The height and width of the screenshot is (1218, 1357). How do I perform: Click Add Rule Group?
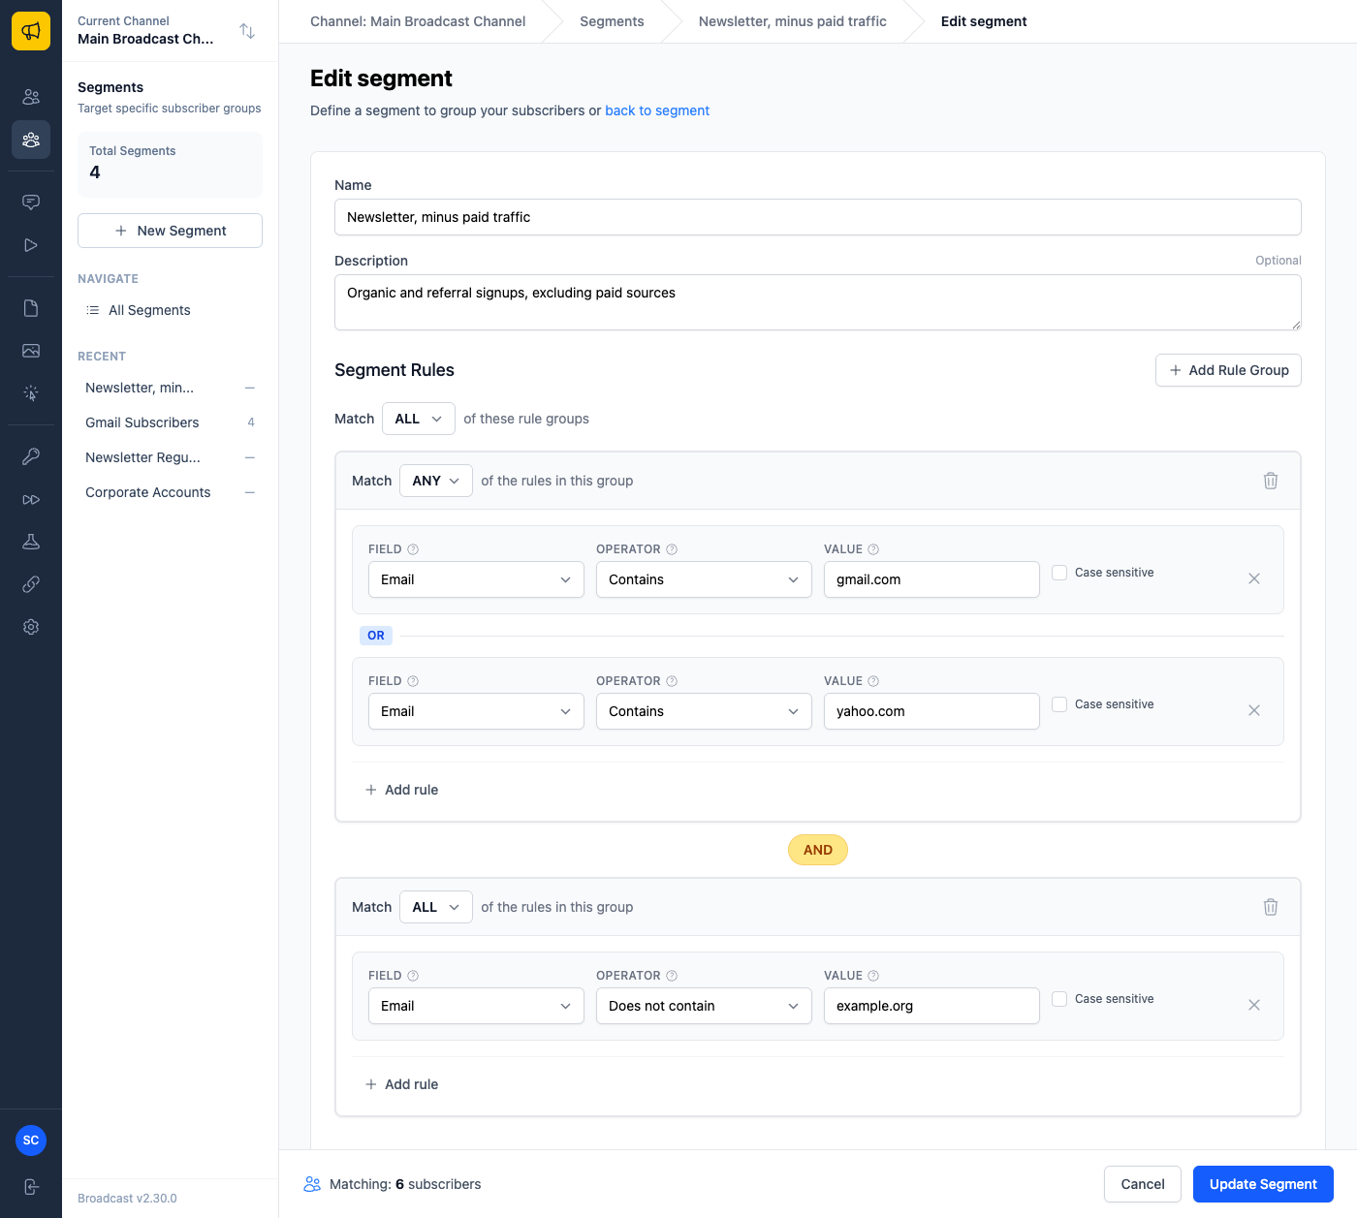tap(1228, 370)
